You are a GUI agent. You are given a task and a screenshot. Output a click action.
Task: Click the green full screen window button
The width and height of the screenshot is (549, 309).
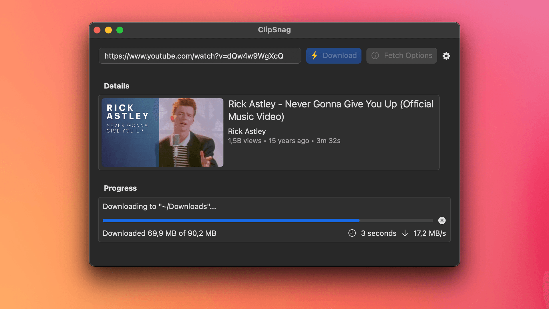pyautogui.click(x=120, y=30)
